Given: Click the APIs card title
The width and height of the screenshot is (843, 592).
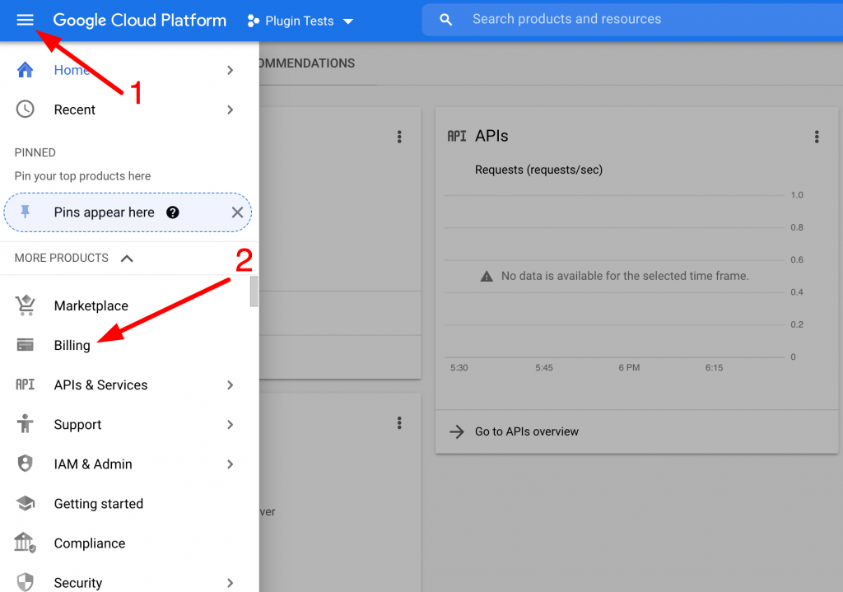Looking at the screenshot, I should [x=491, y=136].
